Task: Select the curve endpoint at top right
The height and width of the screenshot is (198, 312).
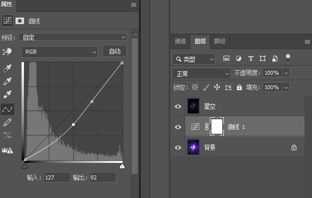Action: pos(122,63)
